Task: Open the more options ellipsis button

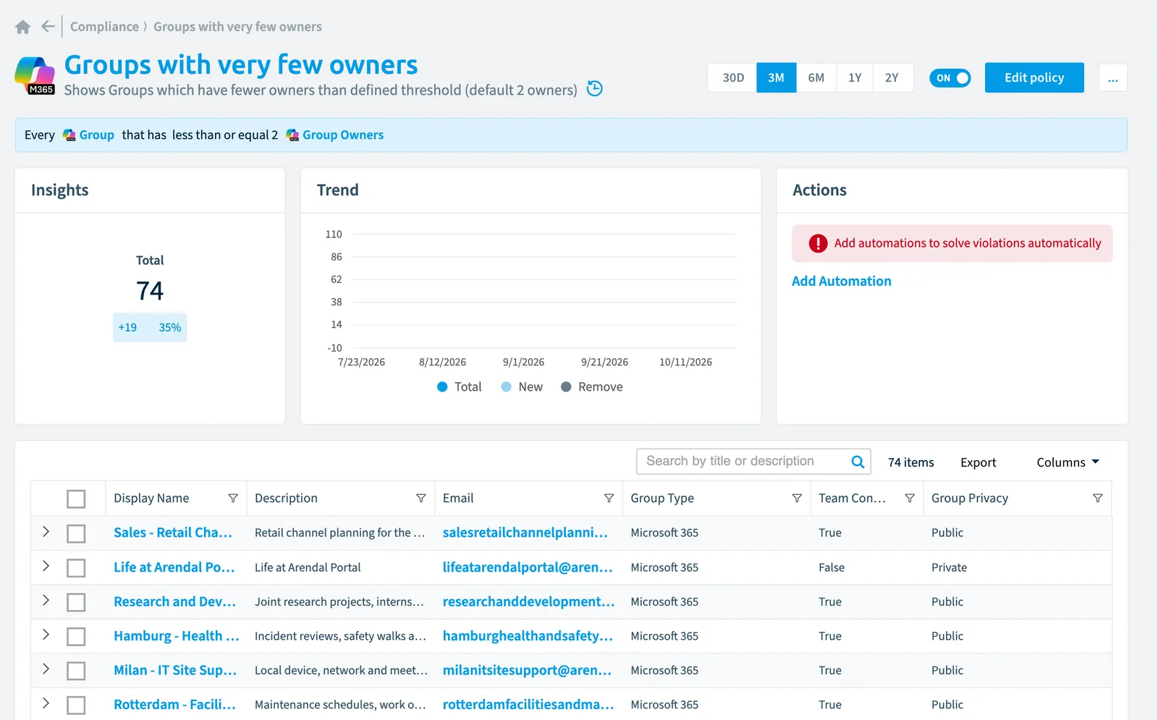Action: 1112,78
